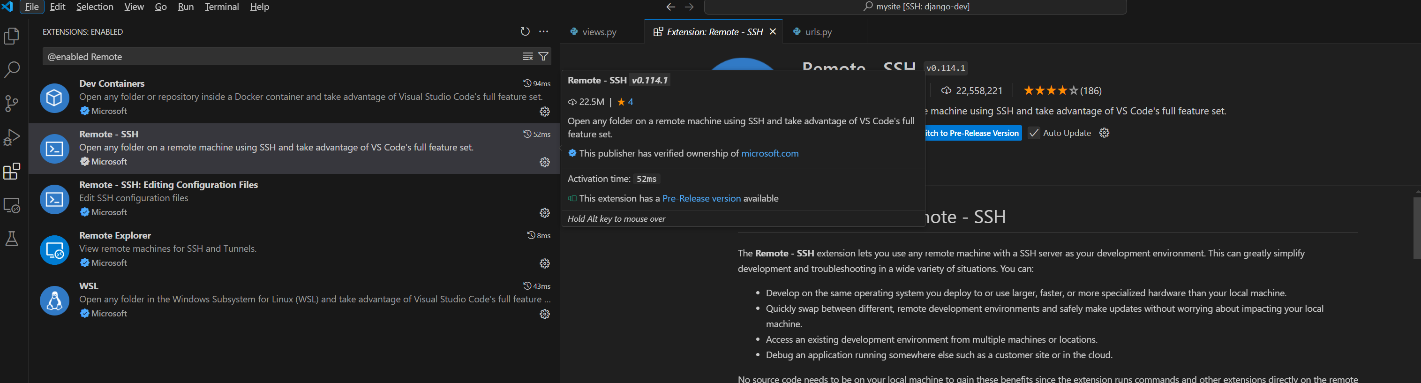
Task: Click activation time 43ms of WSL
Action: click(537, 286)
